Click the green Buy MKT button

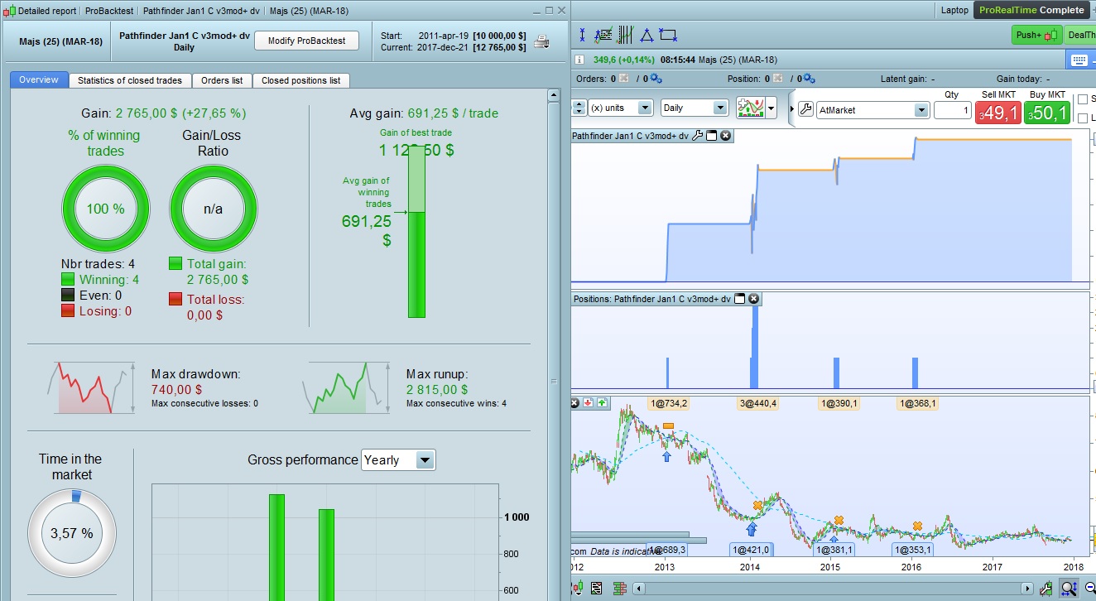pyautogui.click(x=1047, y=113)
